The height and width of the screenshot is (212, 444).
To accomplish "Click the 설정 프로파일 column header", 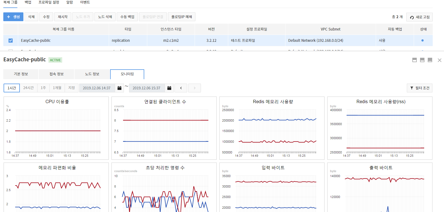I will (257, 29).
